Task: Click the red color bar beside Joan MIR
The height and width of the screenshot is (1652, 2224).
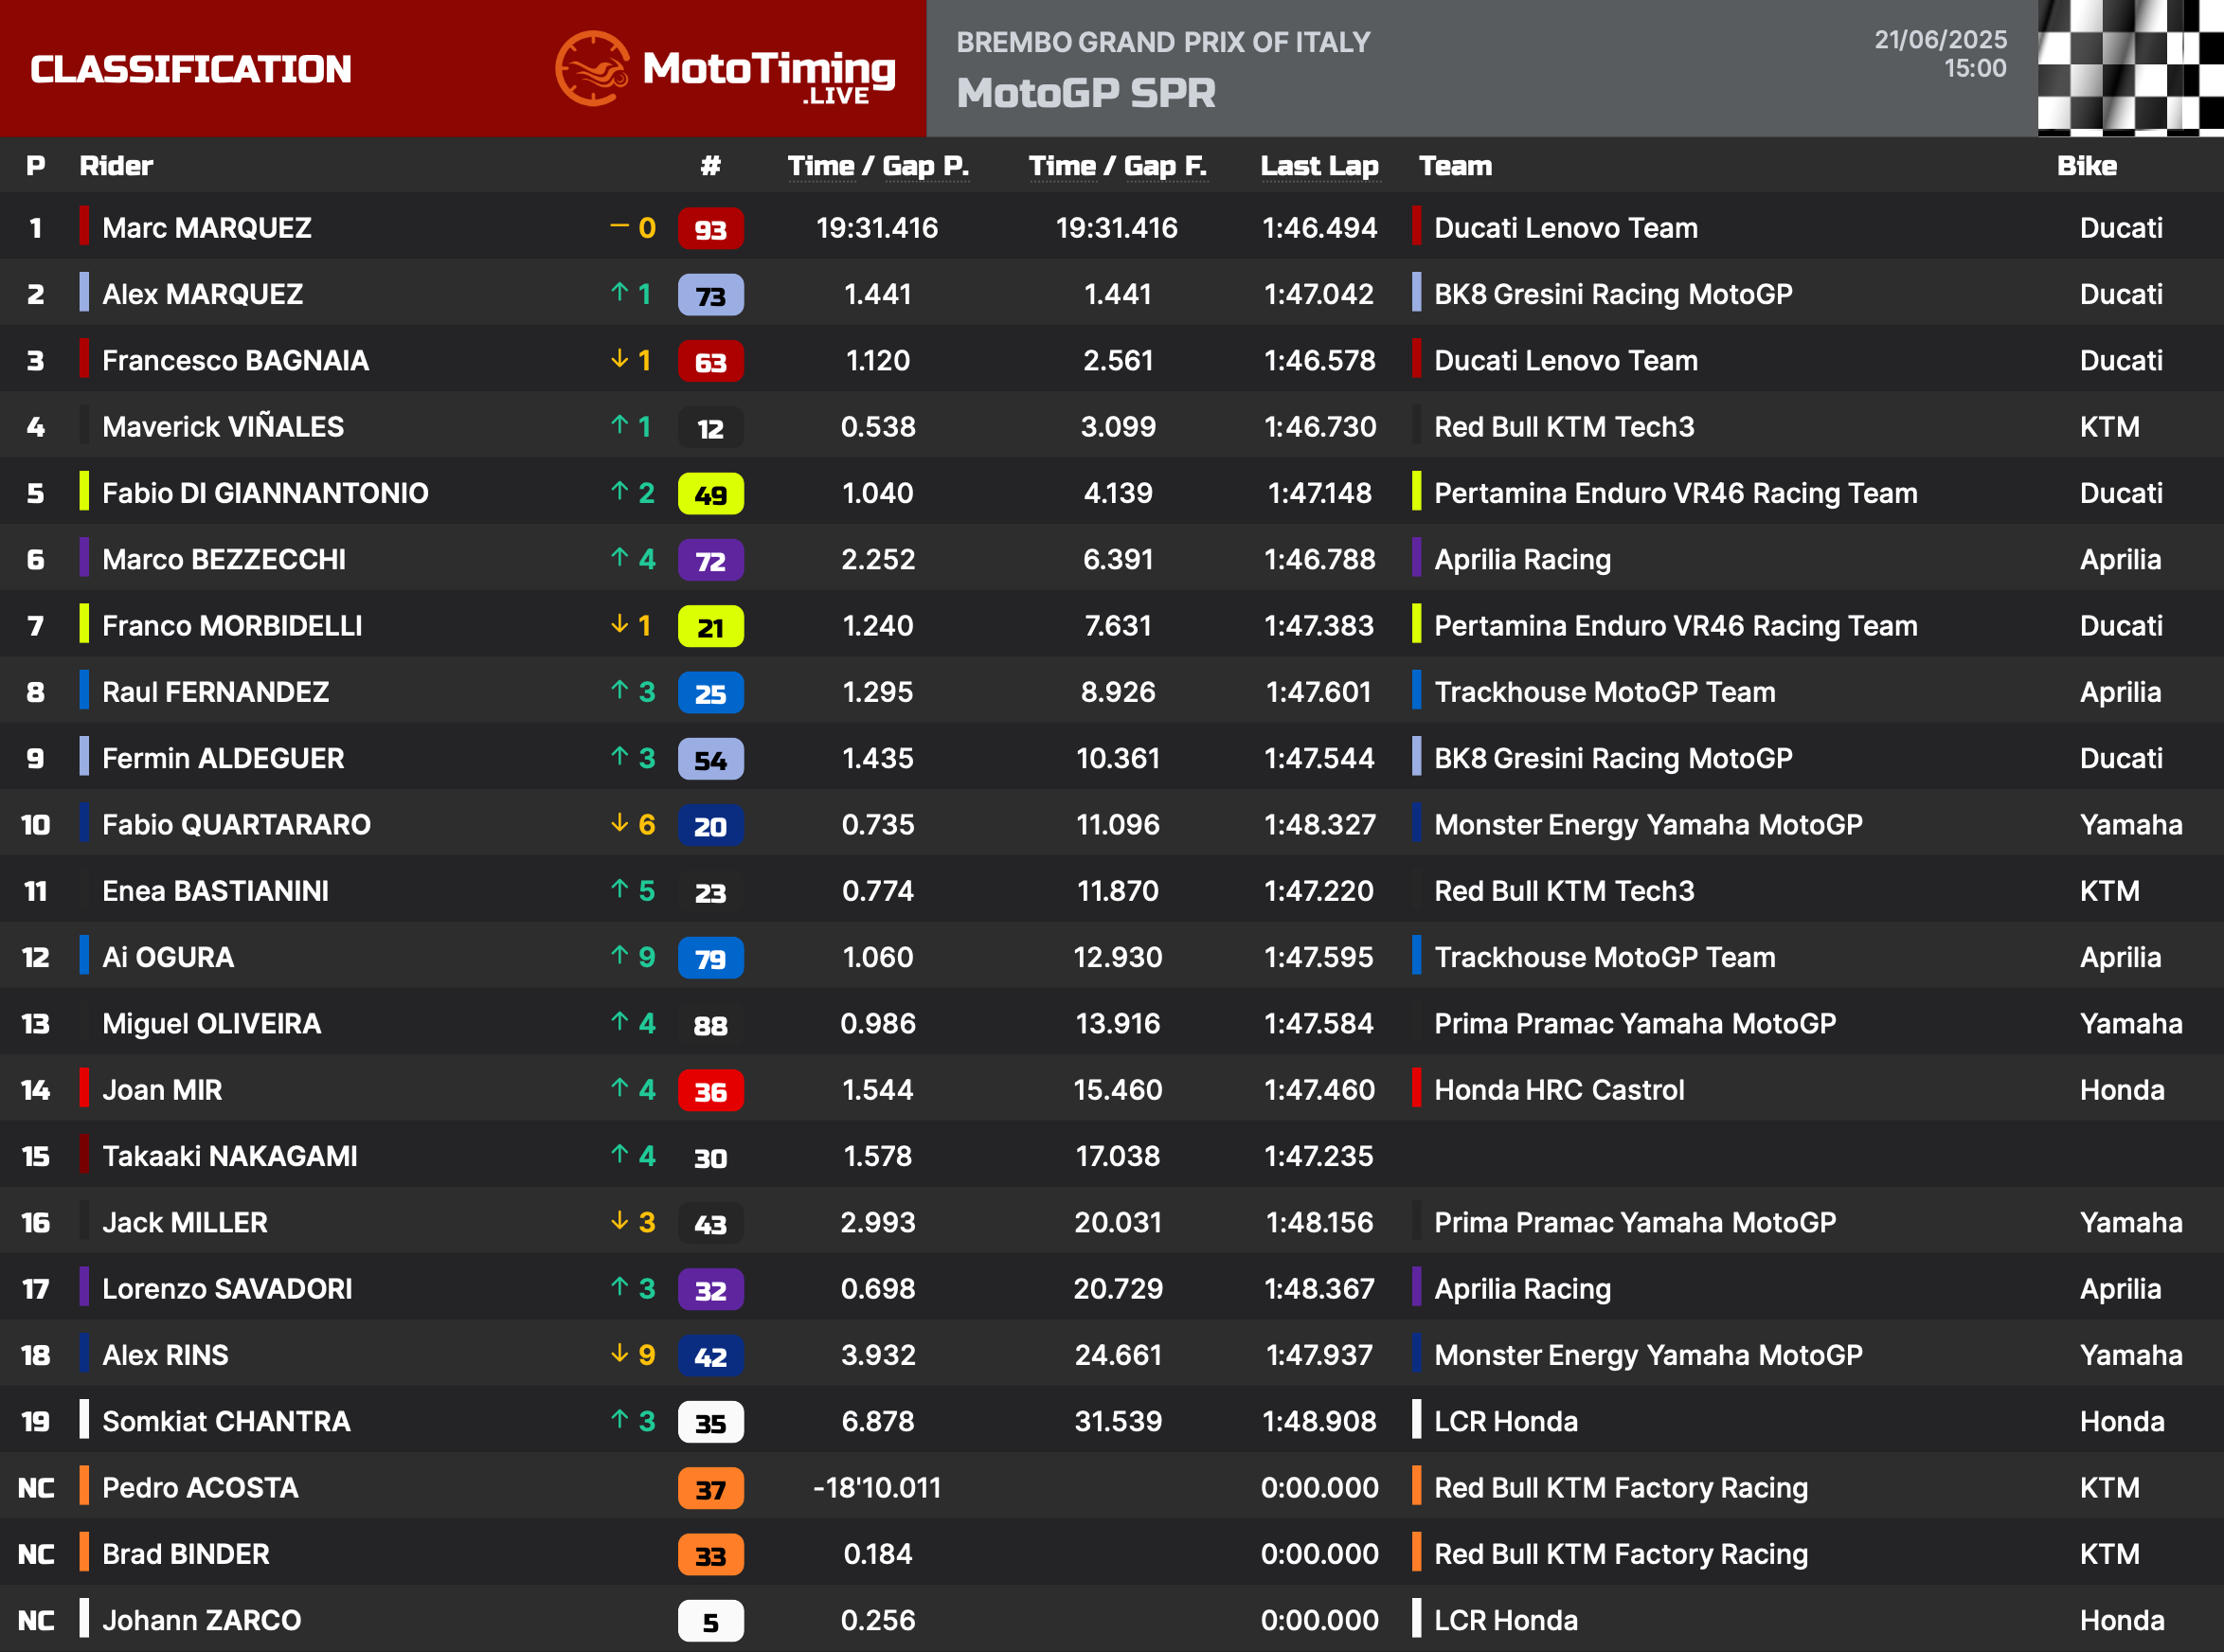Action: (84, 1088)
